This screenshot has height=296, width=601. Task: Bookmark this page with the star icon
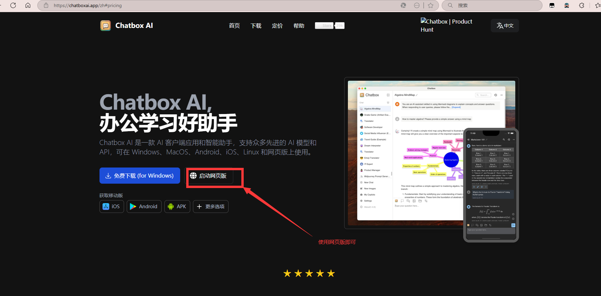[x=431, y=5]
